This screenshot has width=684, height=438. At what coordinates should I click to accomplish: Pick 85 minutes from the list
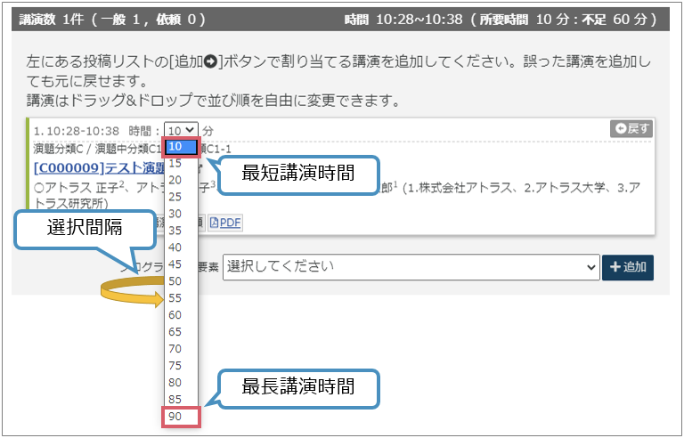click(181, 400)
